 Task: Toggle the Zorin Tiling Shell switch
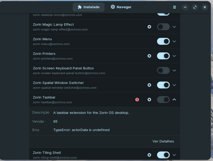pyautogui.click(x=163, y=155)
